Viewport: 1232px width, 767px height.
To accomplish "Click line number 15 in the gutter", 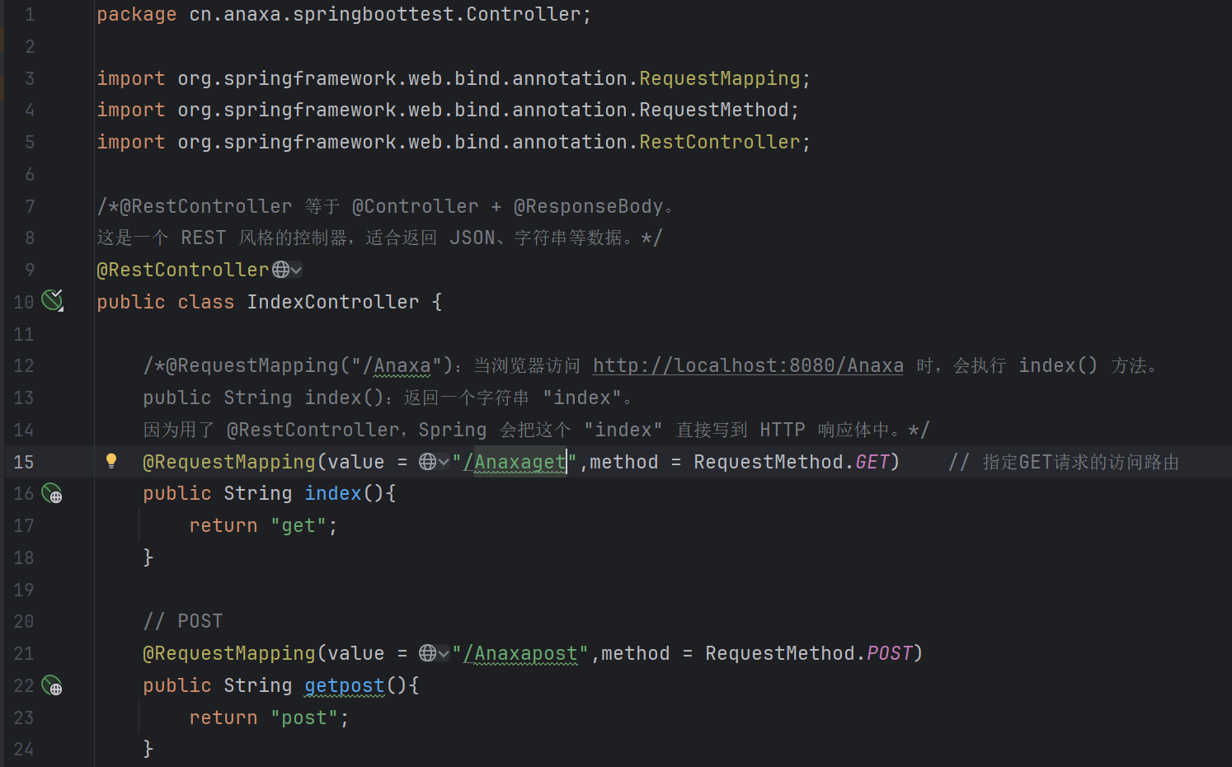I will pyautogui.click(x=24, y=462).
